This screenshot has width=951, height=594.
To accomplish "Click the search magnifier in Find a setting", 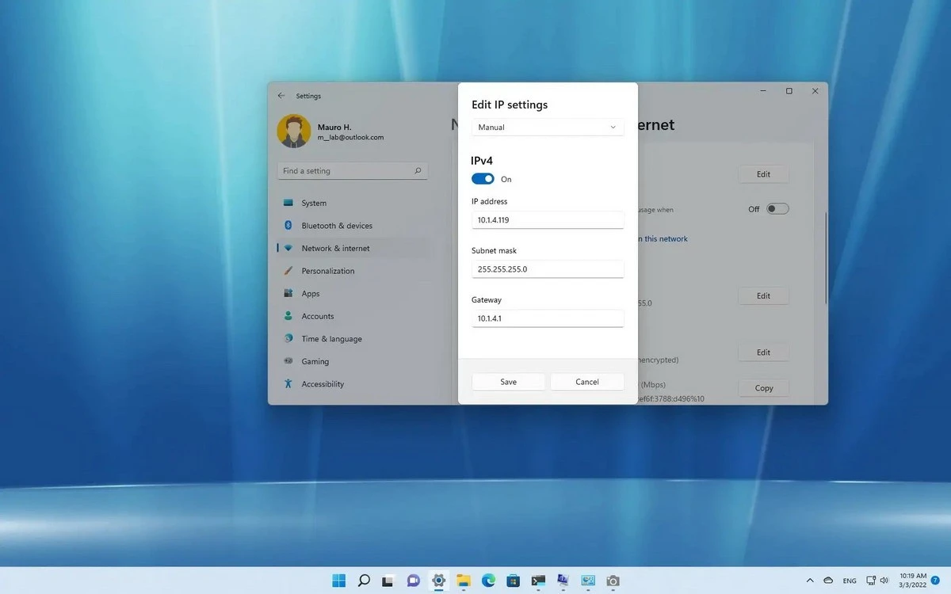I will pyautogui.click(x=418, y=171).
